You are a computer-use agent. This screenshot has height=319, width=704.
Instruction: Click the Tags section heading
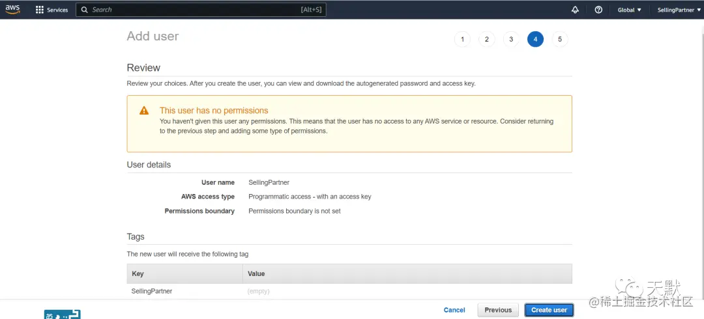tap(136, 236)
